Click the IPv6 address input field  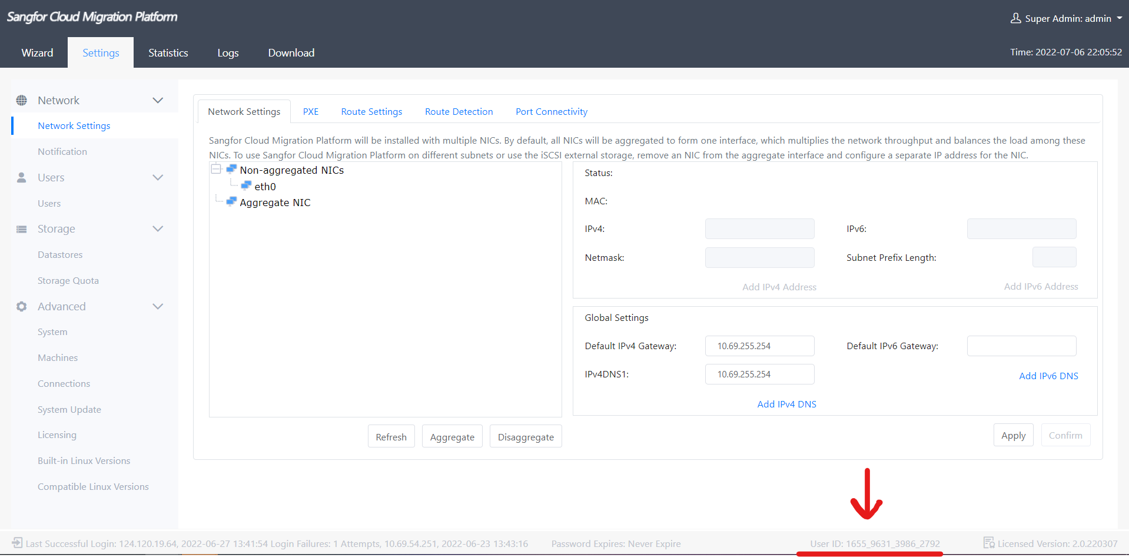point(1022,228)
